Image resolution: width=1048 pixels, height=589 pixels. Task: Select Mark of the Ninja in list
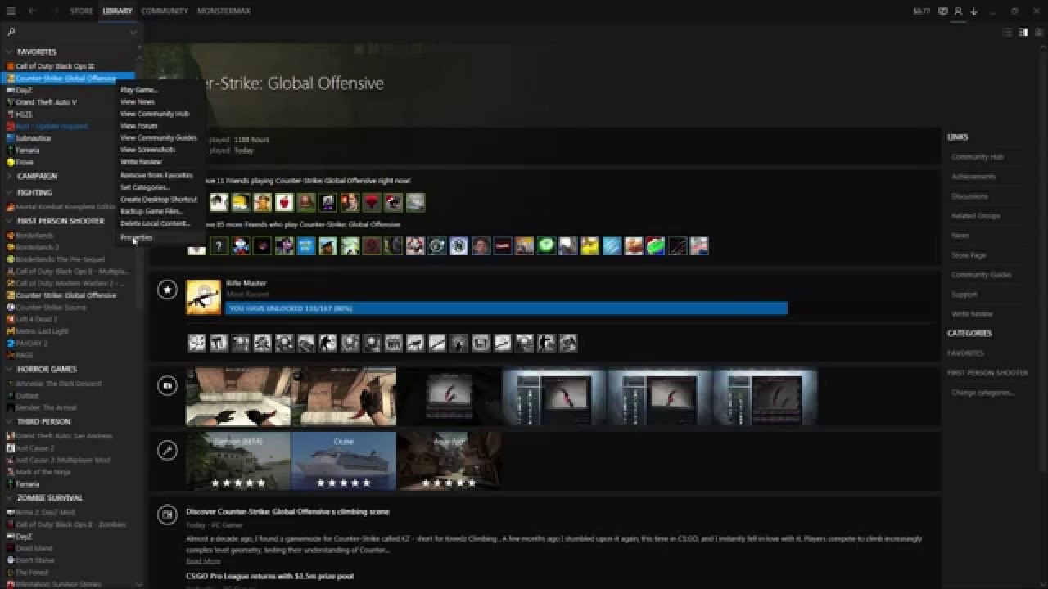tap(43, 472)
